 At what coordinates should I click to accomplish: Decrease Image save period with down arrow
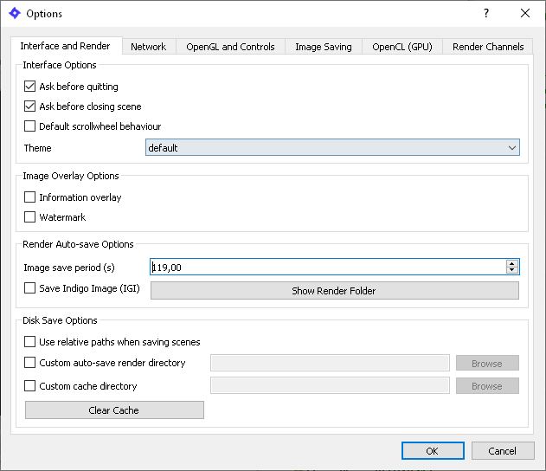(512, 271)
